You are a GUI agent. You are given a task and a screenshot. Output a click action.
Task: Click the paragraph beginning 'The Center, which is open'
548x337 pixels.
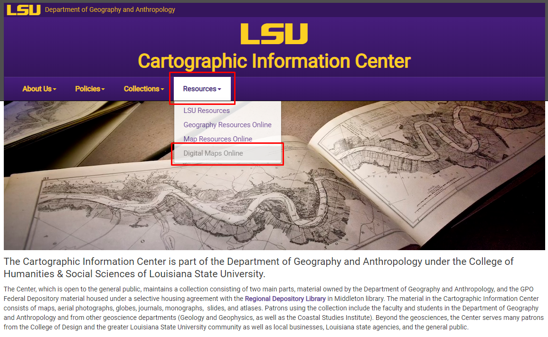[x=274, y=308]
